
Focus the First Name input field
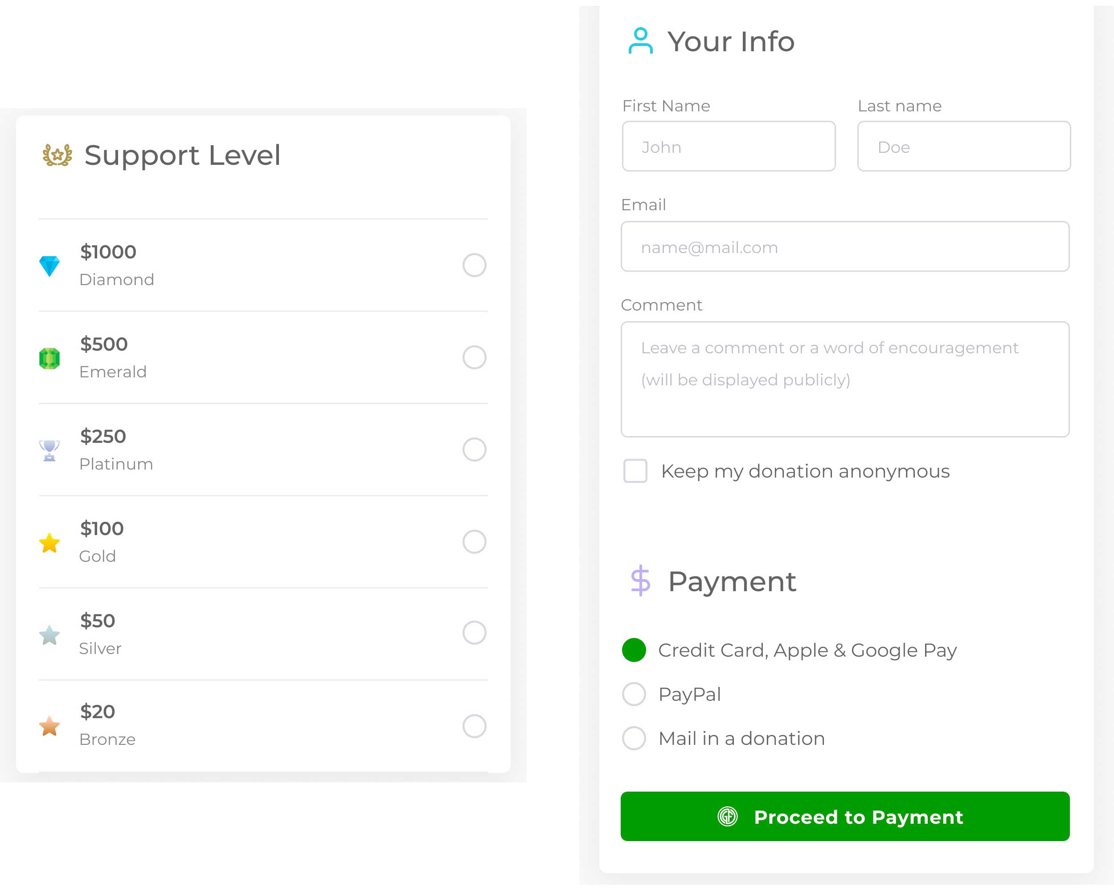[729, 147]
